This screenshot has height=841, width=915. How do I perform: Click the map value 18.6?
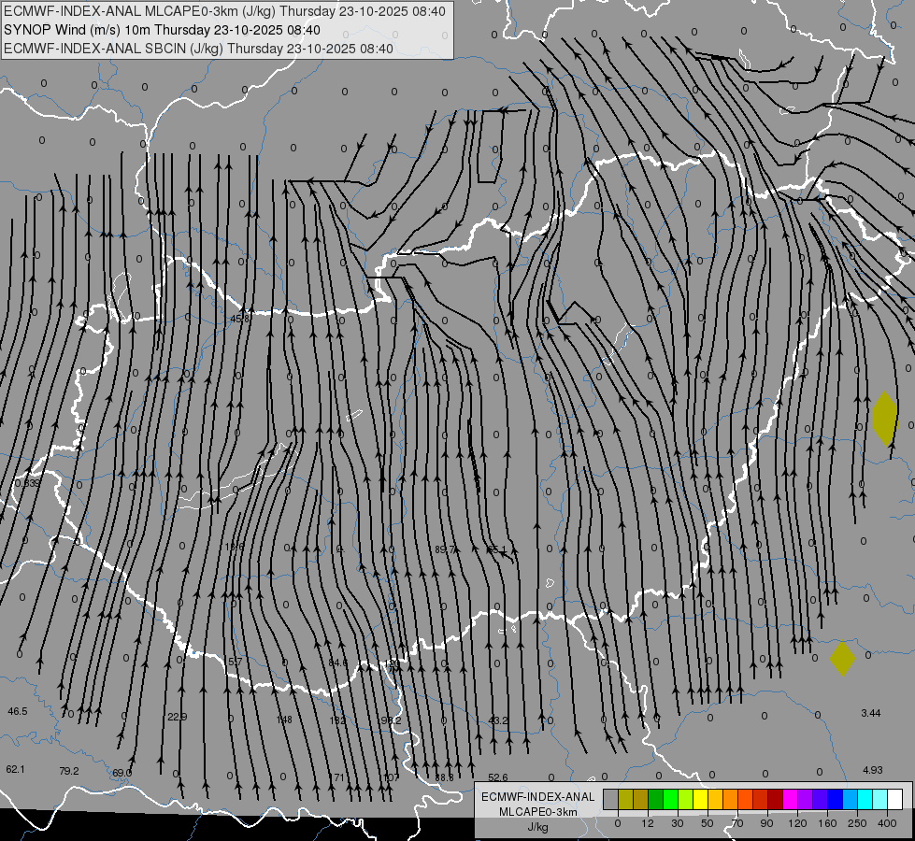235,547
